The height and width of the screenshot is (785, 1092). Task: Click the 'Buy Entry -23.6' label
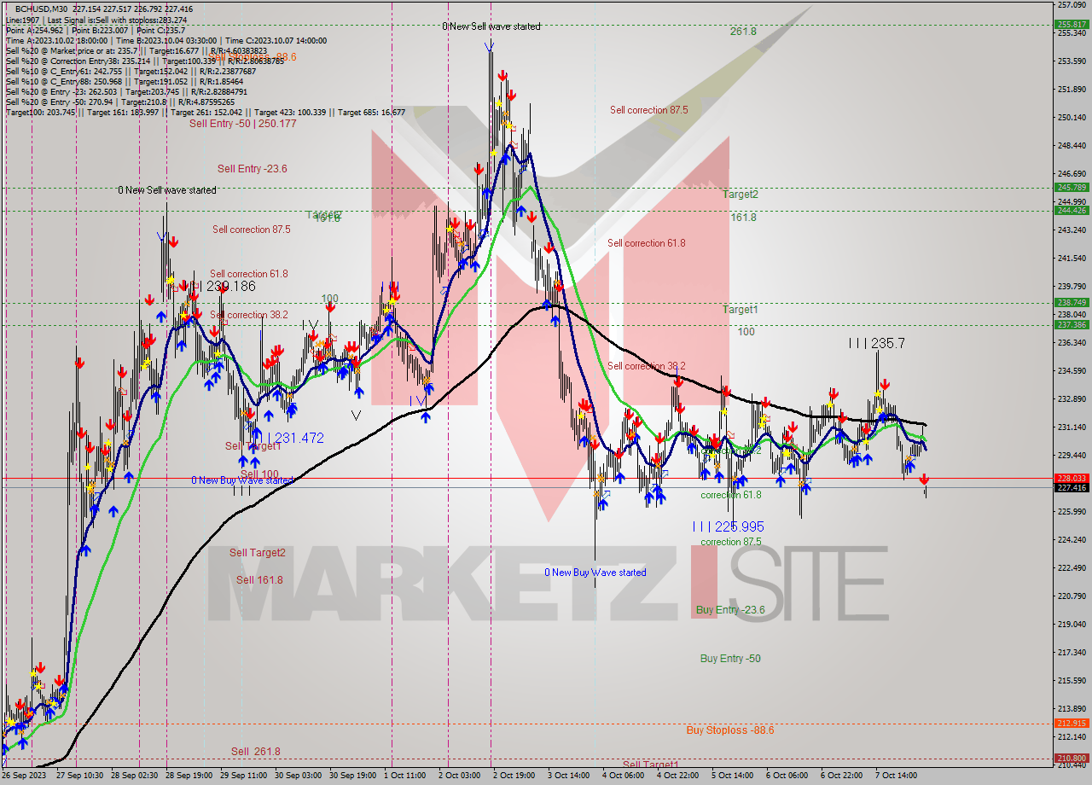pos(730,610)
